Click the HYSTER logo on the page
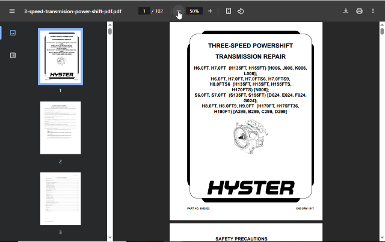Image resolution: width=385 pixels, height=242 pixels. tap(251, 188)
